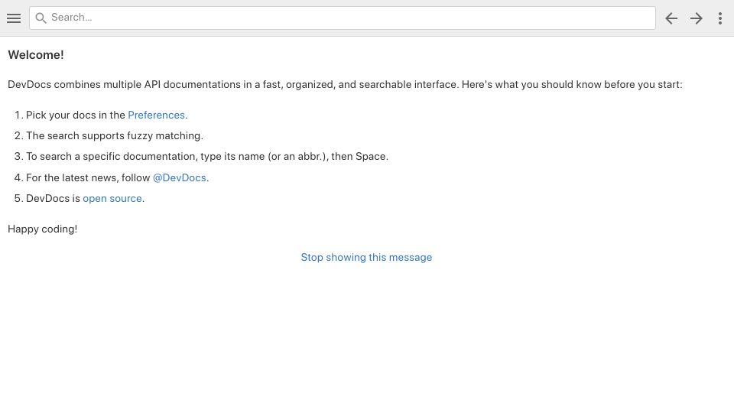Click the Welcome! heading
The width and height of the screenshot is (734, 413).
(x=36, y=55)
